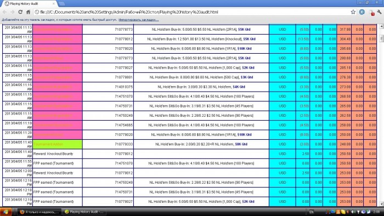Select the NL Hold'em Sit&Go [45 Players] 11:15 description
The width and height of the screenshot is (384, 216).
(x=201, y=106)
